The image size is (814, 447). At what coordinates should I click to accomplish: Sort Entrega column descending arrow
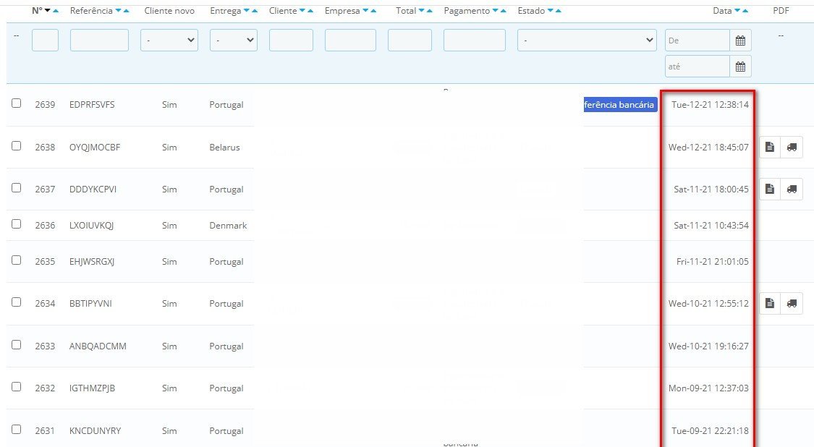(247, 11)
